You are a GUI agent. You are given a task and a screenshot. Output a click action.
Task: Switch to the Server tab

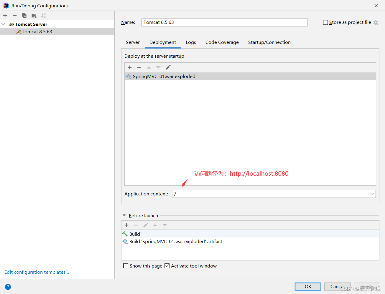pyautogui.click(x=133, y=42)
